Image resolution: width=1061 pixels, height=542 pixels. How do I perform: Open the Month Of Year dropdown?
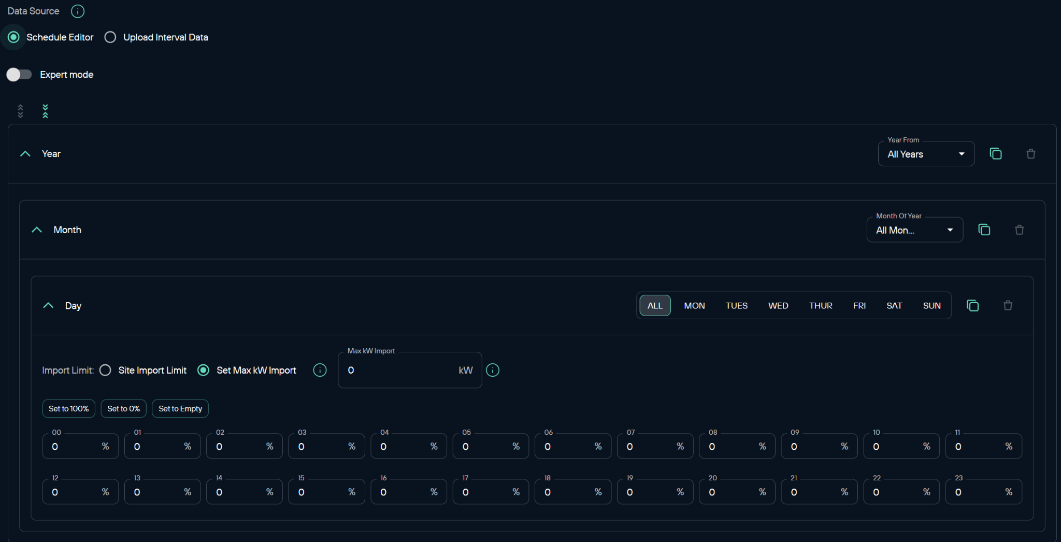(915, 230)
